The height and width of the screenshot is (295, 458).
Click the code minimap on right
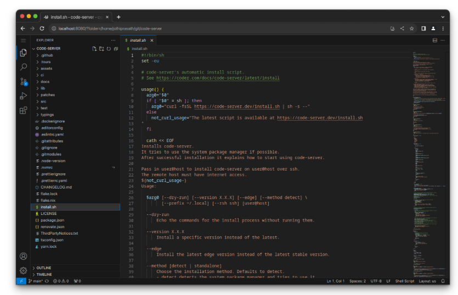pos(425,110)
